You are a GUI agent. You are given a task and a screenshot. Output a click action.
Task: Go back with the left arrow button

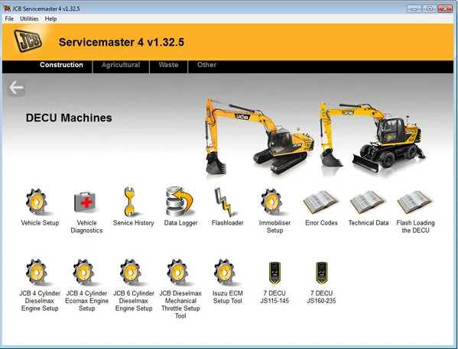(x=16, y=87)
